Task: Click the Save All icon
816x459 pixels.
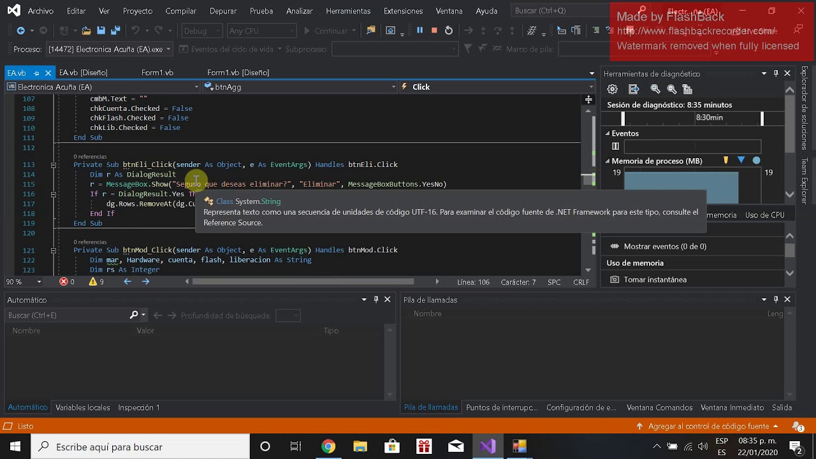Action: tap(115, 31)
